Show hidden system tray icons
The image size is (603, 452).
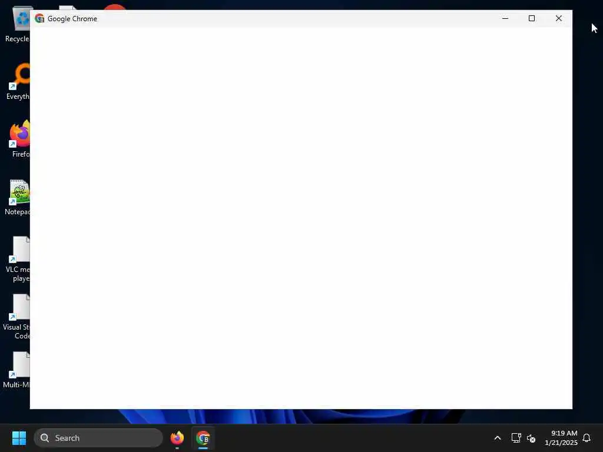click(497, 438)
